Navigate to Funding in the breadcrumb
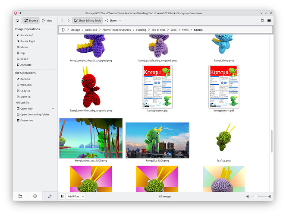This screenshot has width=286, height=216. click(141, 30)
